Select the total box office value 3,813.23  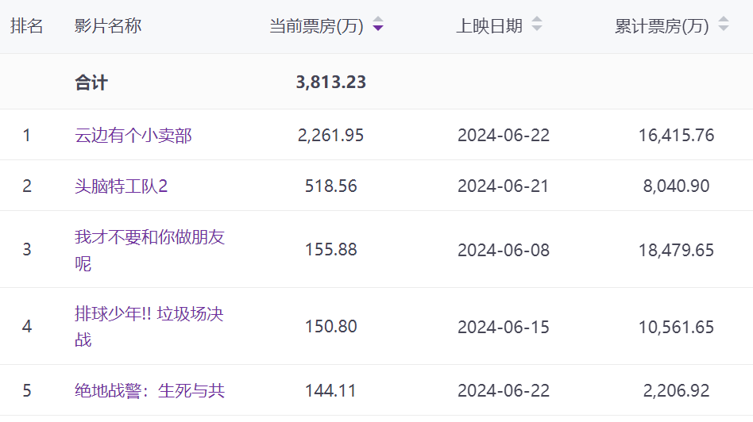coord(331,82)
